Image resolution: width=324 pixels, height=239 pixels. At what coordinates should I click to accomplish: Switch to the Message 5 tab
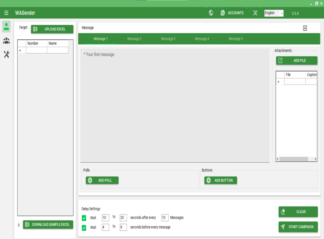[236, 39]
